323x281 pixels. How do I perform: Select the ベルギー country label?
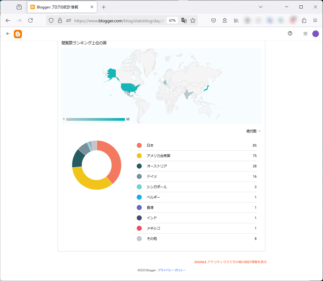(x=153, y=197)
